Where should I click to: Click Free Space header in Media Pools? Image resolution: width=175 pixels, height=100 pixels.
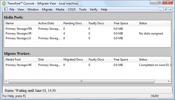point(125,23)
